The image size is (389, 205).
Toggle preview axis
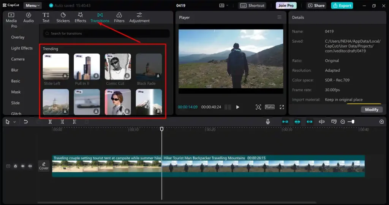[321, 121]
